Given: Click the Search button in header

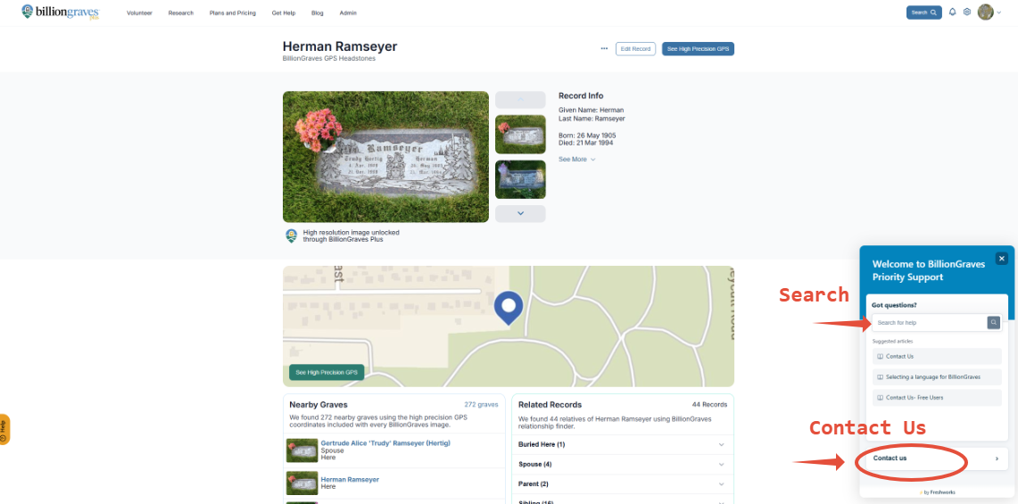Looking at the screenshot, I should tap(923, 12).
